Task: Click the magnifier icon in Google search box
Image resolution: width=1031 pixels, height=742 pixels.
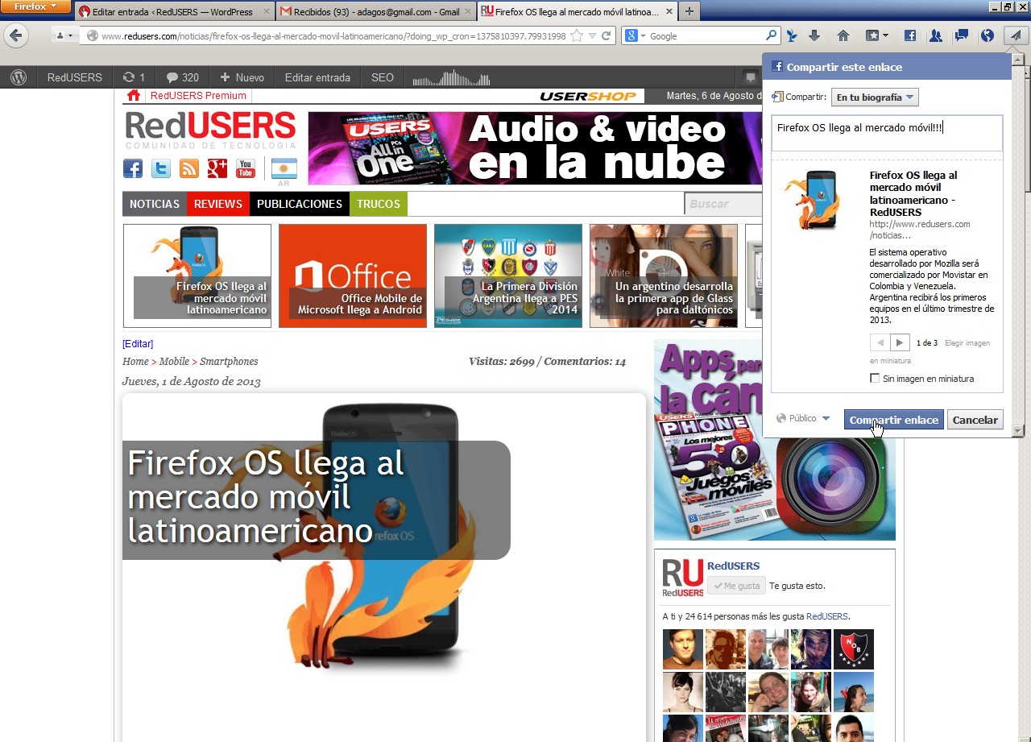Action: (771, 35)
